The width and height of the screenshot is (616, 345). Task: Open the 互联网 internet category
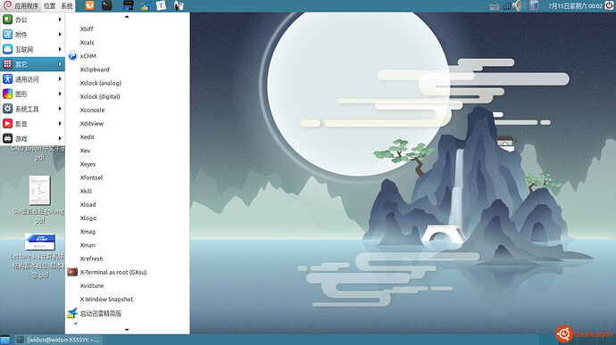tap(32, 49)
